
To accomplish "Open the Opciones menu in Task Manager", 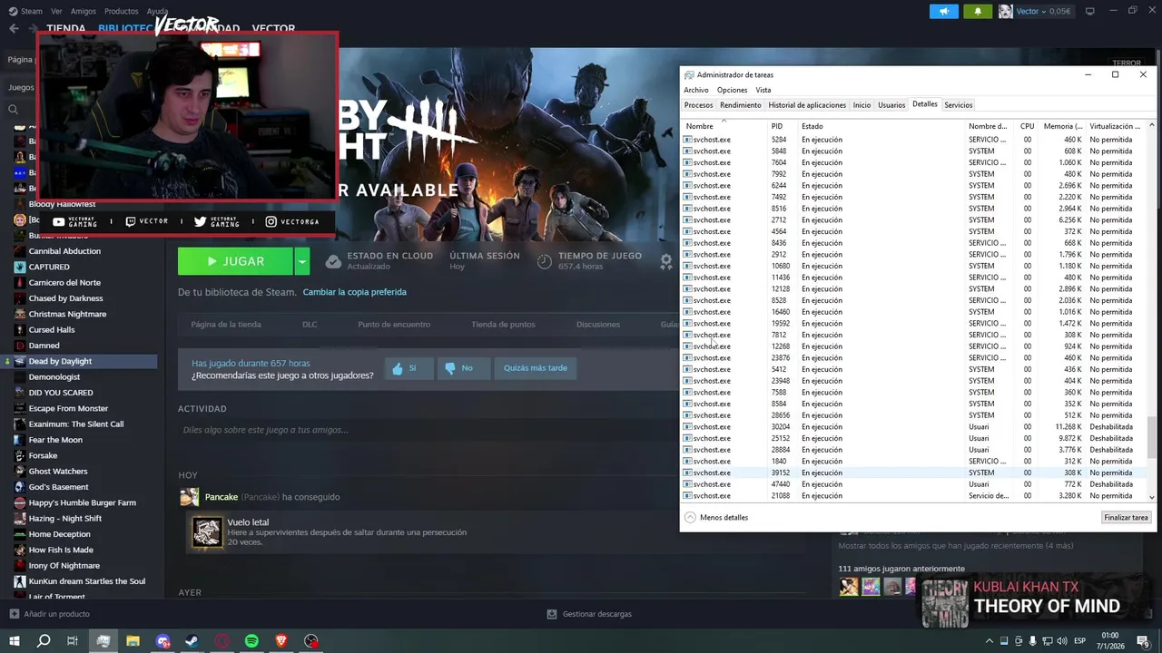I will click(x=733, y=90).
